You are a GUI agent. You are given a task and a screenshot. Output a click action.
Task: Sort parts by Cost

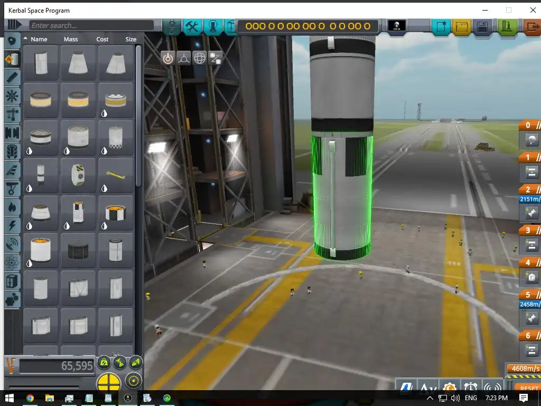102,39
